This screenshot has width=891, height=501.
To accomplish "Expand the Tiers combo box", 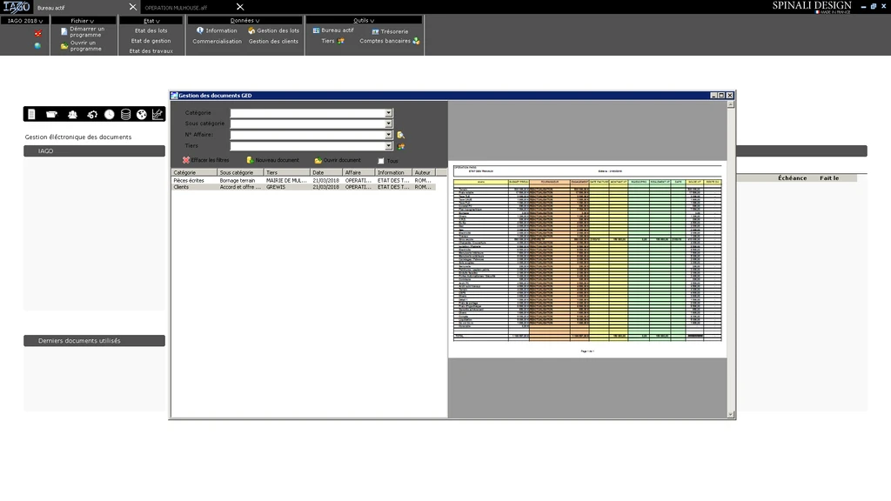I will point(389,146).
